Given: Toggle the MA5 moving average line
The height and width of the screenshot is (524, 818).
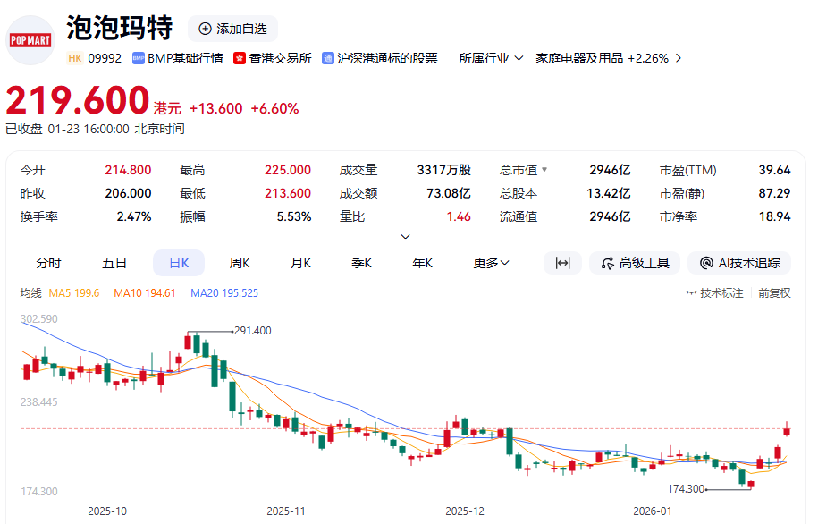Looking at the screenshot, I should (73, 292).
